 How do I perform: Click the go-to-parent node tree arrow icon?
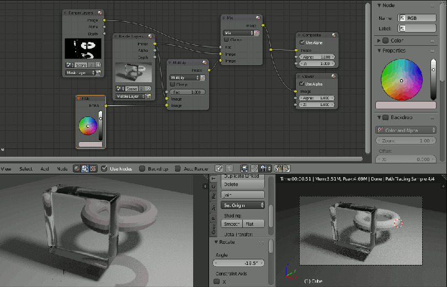tap(230, 168)
